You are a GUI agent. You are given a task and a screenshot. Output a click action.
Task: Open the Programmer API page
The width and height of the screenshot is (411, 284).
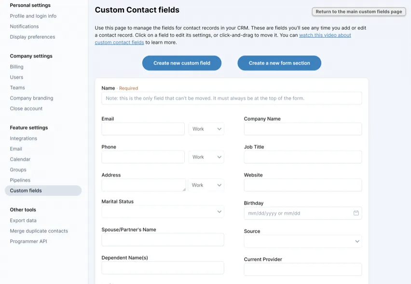point(29,241)
